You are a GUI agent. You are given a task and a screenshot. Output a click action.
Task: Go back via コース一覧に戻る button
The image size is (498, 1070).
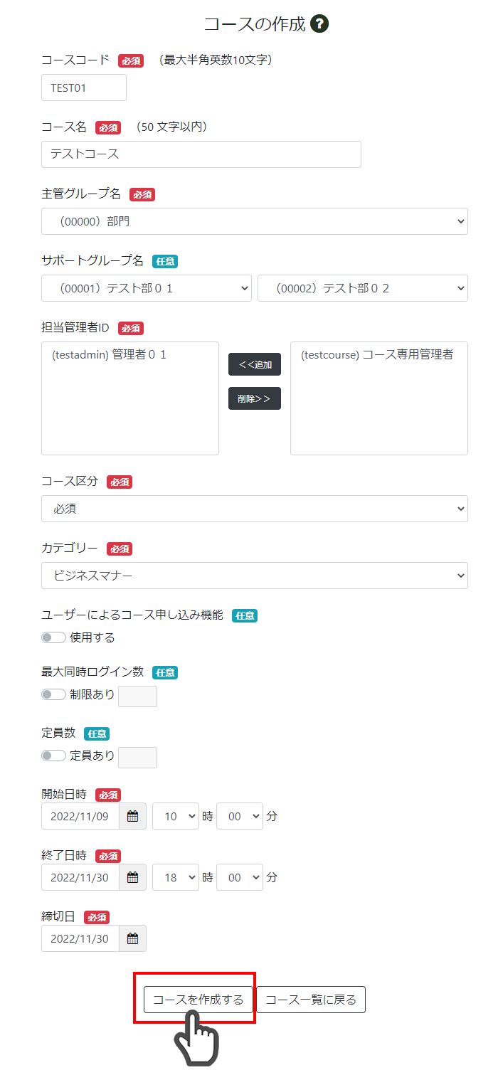[311, 1000]
